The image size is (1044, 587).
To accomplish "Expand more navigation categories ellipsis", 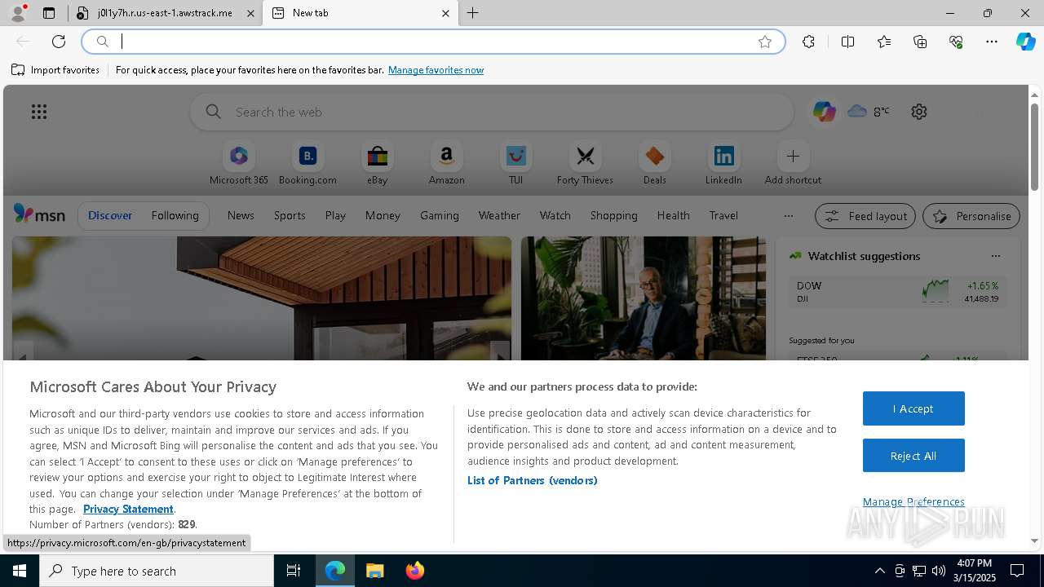I will [x=788, y=215].
